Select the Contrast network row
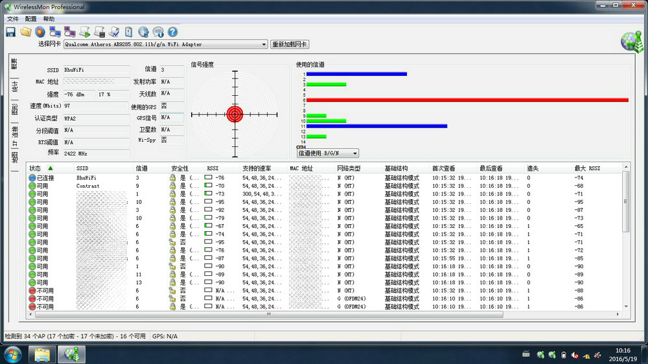The height and width of the screenshot is (364, 648). [325, 186]
